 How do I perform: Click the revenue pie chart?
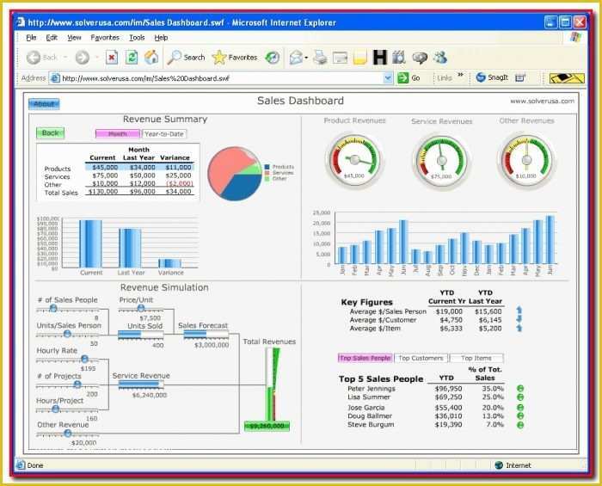pyautogui.click(x=235, y=174)
